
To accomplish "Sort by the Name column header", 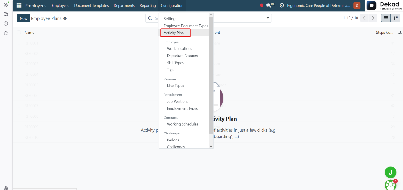I will tap(29, 33).
